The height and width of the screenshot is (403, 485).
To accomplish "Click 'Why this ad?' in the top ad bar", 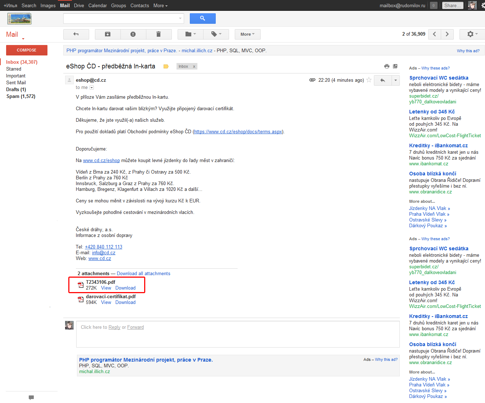I will (468, 51).
